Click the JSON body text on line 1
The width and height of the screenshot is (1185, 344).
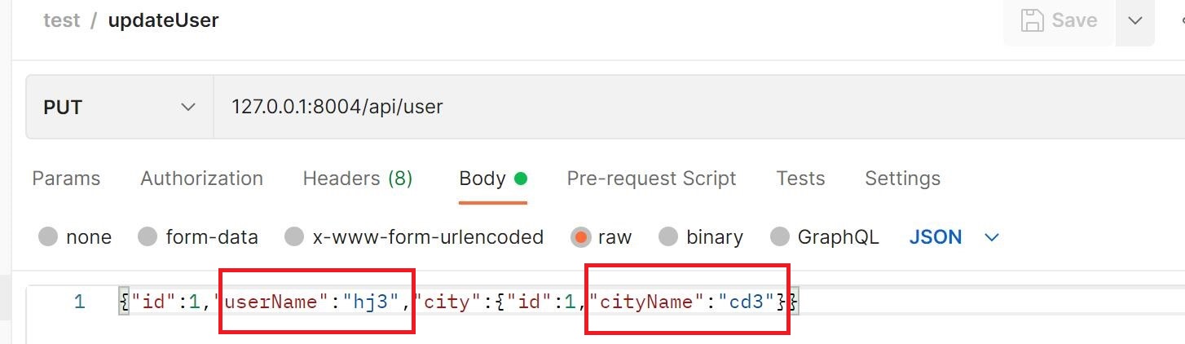pos(460,302)
